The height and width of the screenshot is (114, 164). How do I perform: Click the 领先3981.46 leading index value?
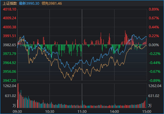click(52, 4)
